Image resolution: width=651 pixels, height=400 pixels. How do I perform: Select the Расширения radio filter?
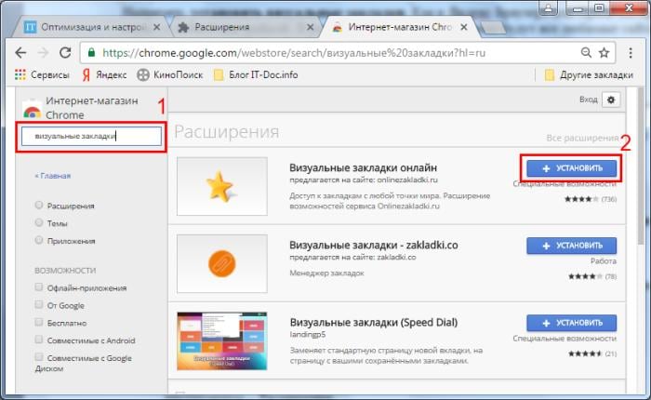click(38, 206)
